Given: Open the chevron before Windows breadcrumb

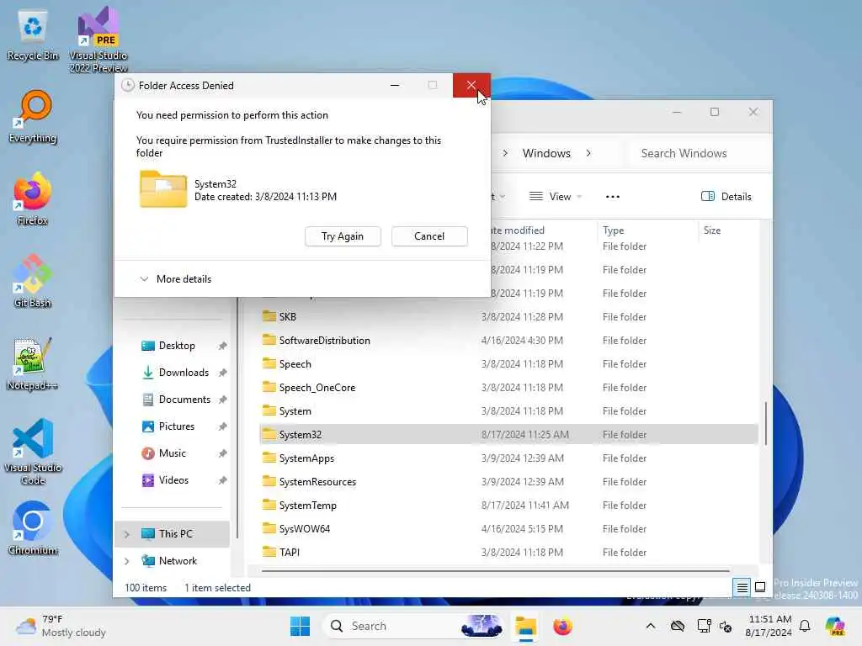Looking at the screenshot, I should point(505,153).
